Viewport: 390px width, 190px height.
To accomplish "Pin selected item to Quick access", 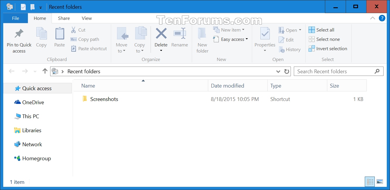I will 19,39.
